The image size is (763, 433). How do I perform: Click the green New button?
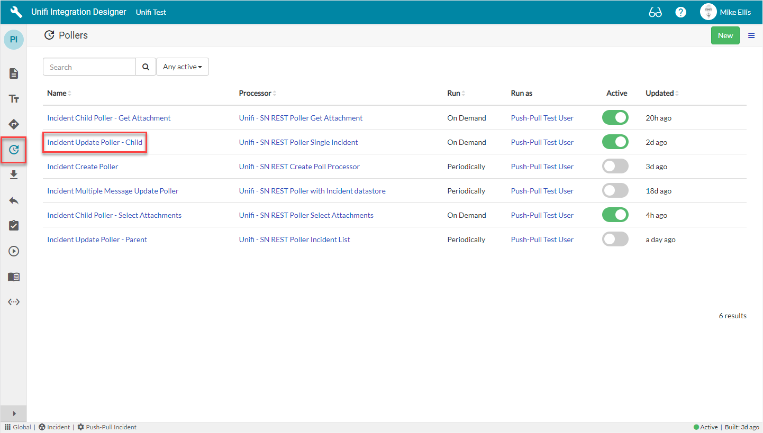pyautogui.click(x=725, y=35)
